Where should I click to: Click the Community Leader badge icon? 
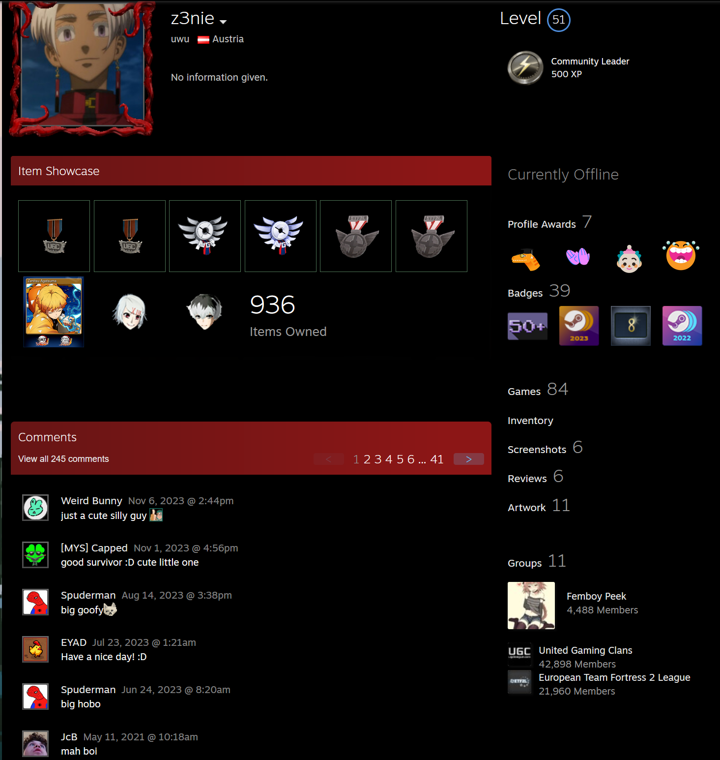(525, 68)
